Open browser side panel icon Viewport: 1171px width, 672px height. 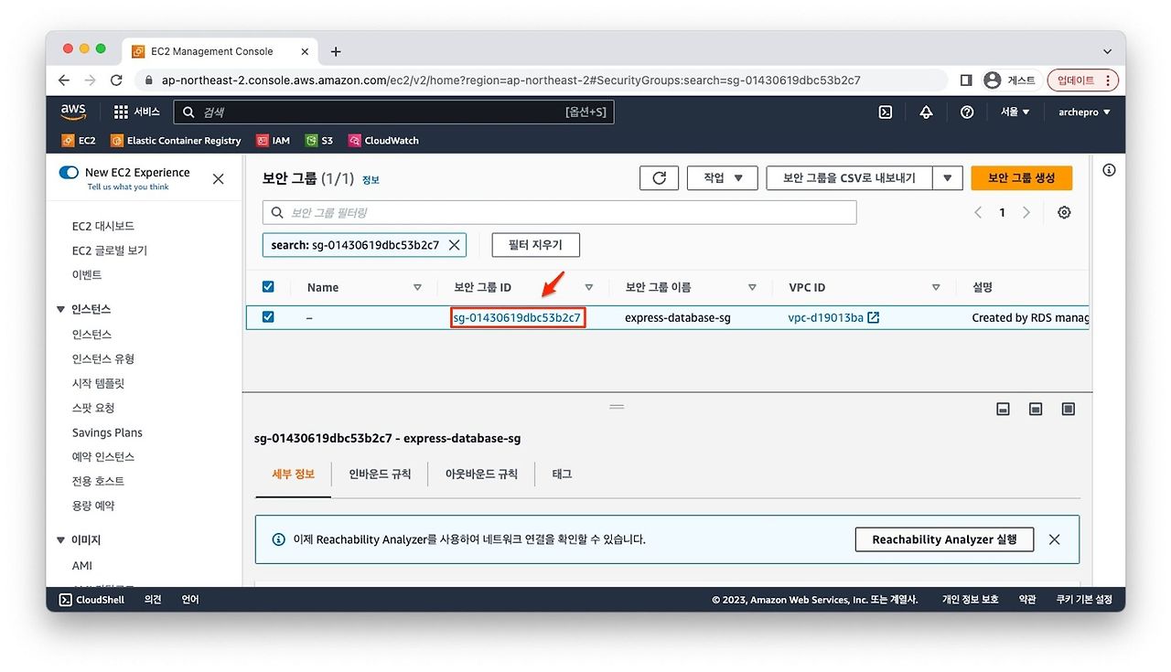pyautogui.click(x=966, y=80)
